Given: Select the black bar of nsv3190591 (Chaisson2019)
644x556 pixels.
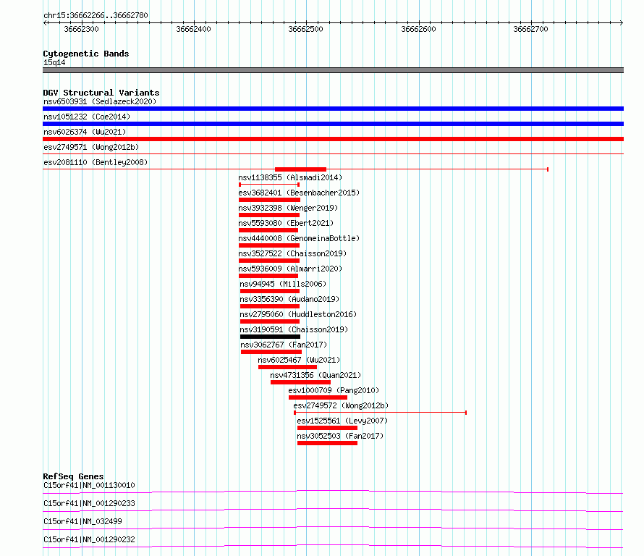Looking at the screenshot, I should pyautogui.click(x=270, y=337).
